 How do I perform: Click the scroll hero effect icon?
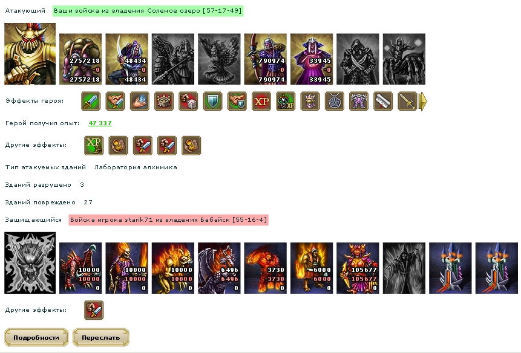tap(383, 101)
